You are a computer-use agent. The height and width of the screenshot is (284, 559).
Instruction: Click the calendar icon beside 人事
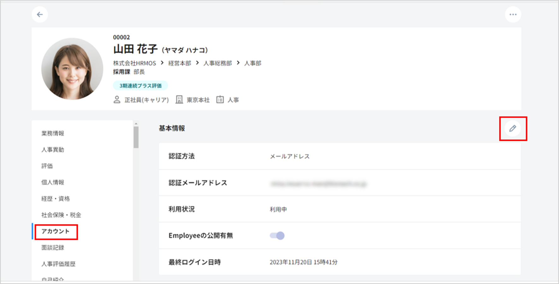(x=220, y=100)
